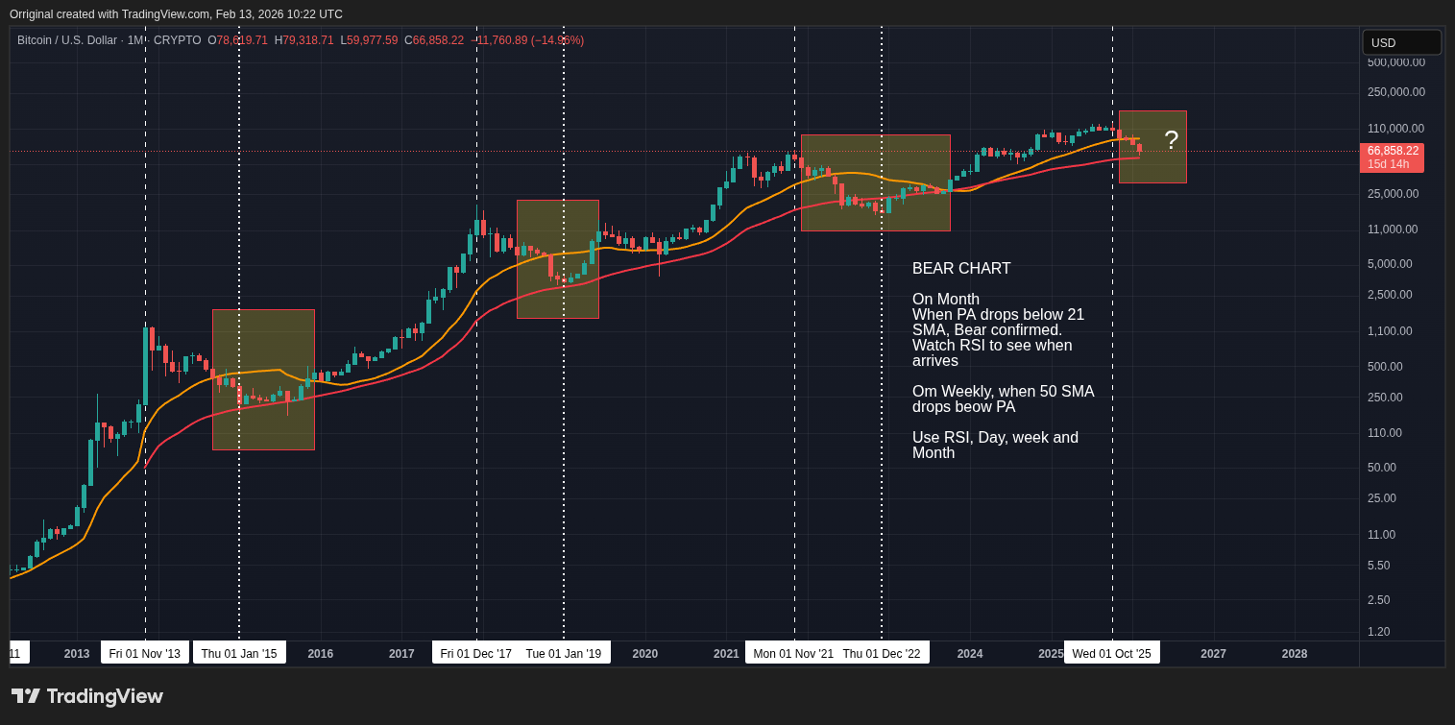Screen dimensions: 1455x725
Task: Click the 500,000.00 price axis label
Action: pos(1396,62)
